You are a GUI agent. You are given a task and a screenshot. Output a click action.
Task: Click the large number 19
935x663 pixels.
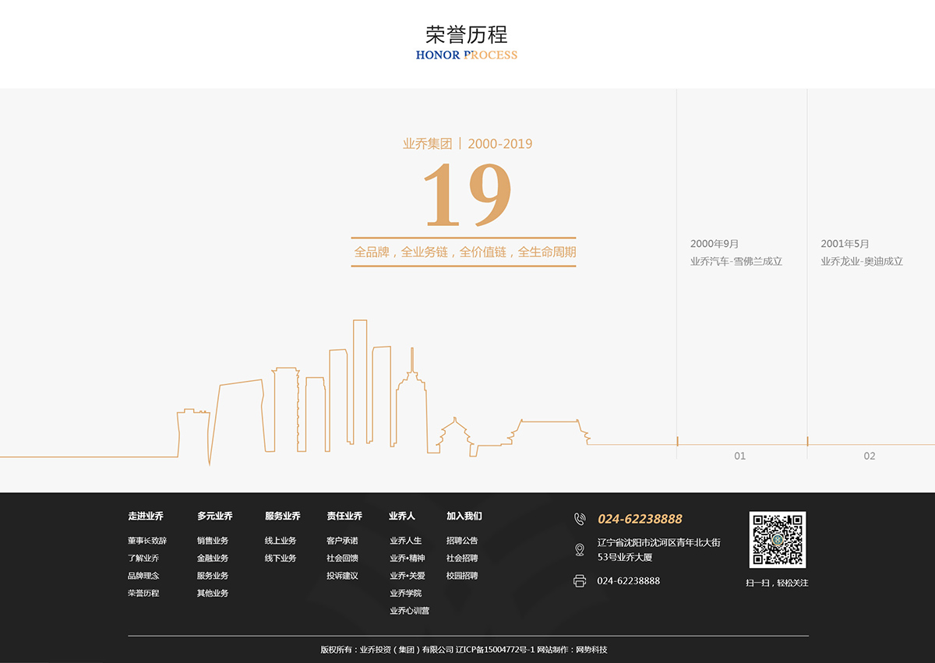point(467,195)
